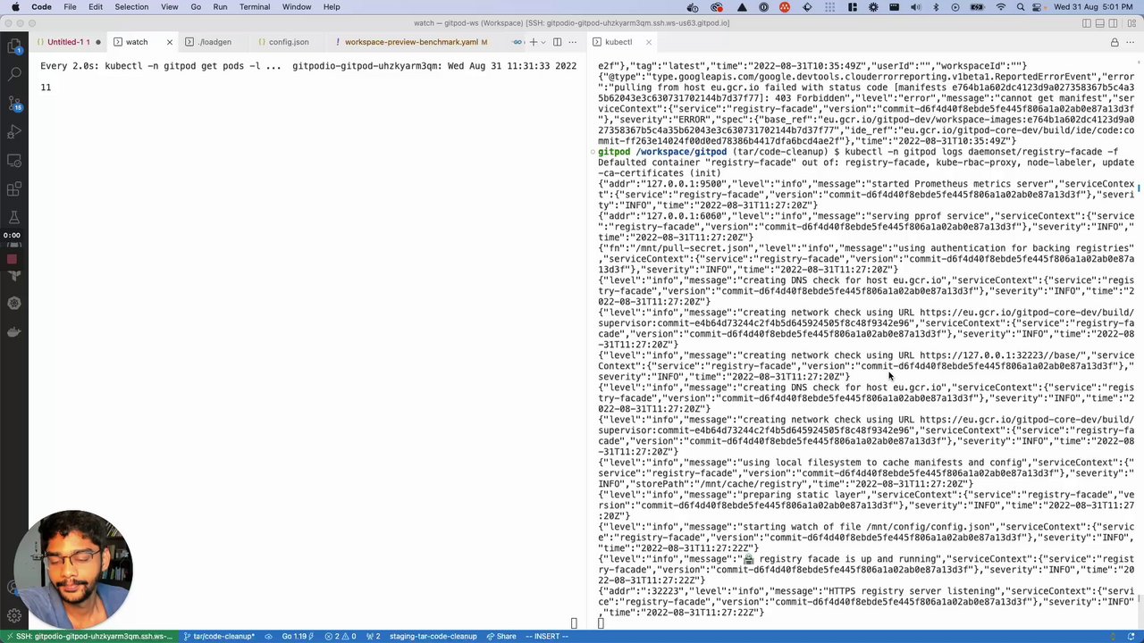Open Source Control view with badge
The width and height of the screenshot is (1144, 643).
13,103
